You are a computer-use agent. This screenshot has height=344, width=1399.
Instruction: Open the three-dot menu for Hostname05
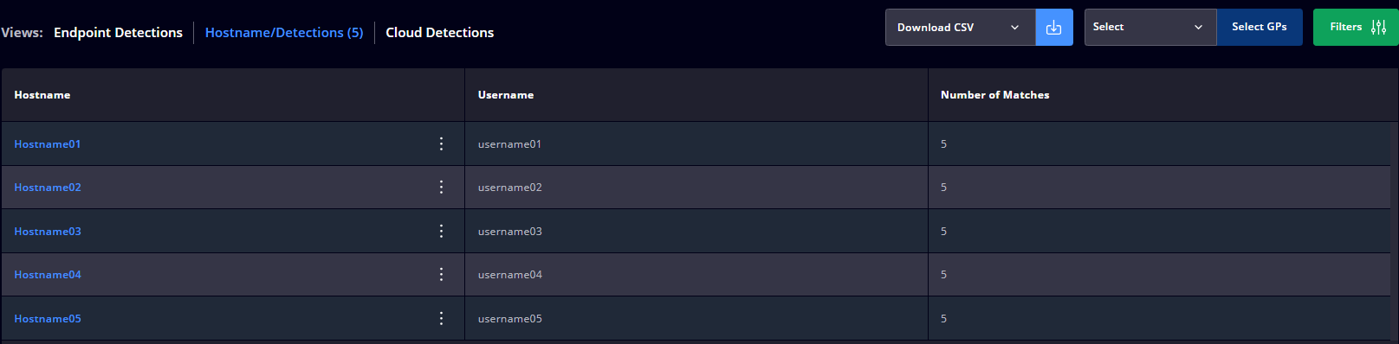coord(441,318)
